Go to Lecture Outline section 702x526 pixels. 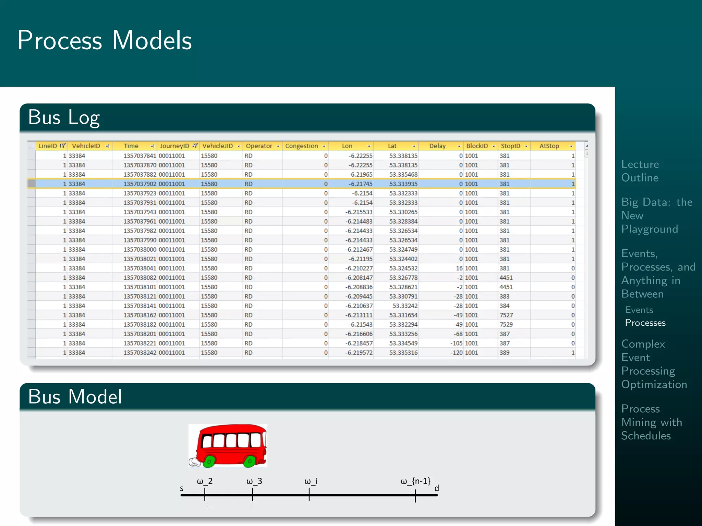click(x=640, y=171)
